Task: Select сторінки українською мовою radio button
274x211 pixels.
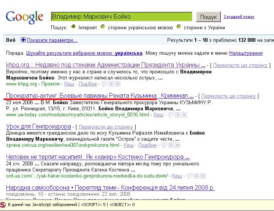Action: click(103, 27)
